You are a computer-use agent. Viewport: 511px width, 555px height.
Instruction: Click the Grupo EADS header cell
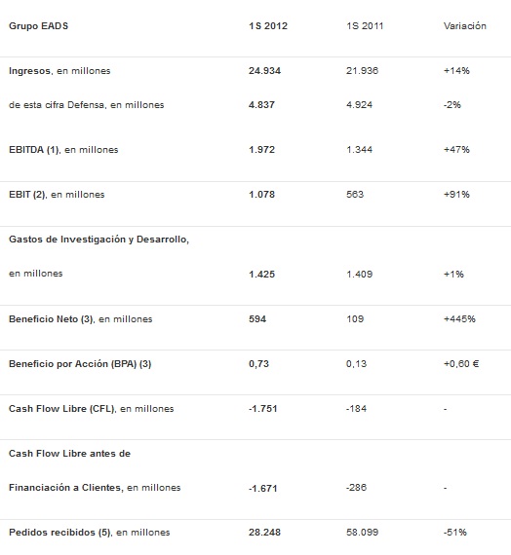pos(39,26)
